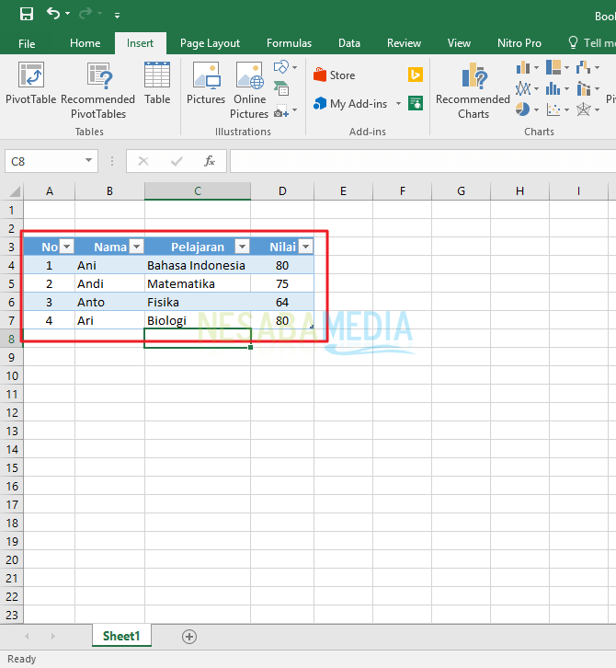Select column G header
Screen dimensions: 616x668
coord(461,190)
